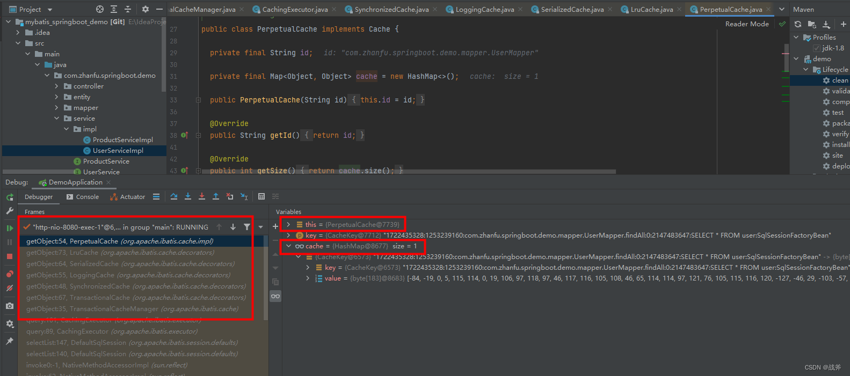Resume the program with green play icon
Viewport: 850px width, 376px height.
tap(10, 228)
